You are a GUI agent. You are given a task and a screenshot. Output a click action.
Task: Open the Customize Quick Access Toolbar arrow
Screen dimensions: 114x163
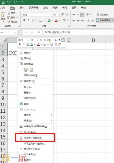(x=22, y=2)
